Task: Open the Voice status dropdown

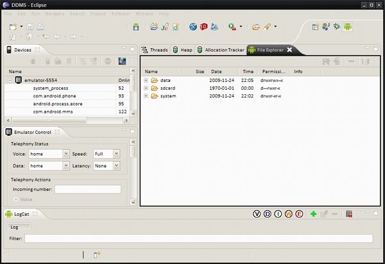Action: [x=66, y=154]
